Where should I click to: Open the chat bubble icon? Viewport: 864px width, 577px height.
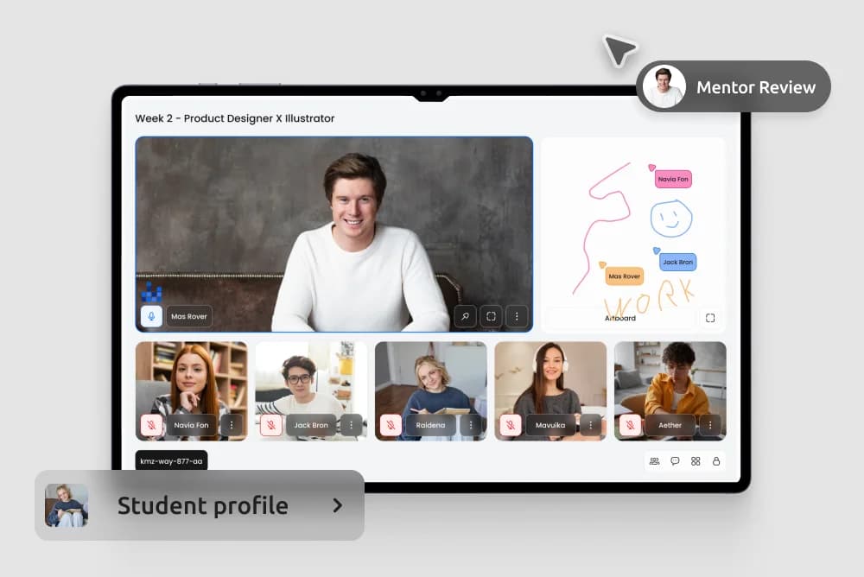tap(675, 461)
